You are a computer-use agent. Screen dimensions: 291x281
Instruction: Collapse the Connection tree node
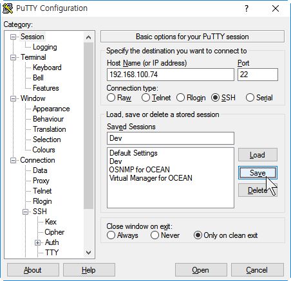(14, 160)
